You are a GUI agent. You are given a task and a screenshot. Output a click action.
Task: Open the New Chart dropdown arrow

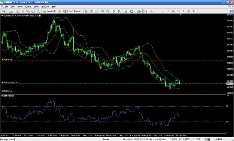point(6,11)
